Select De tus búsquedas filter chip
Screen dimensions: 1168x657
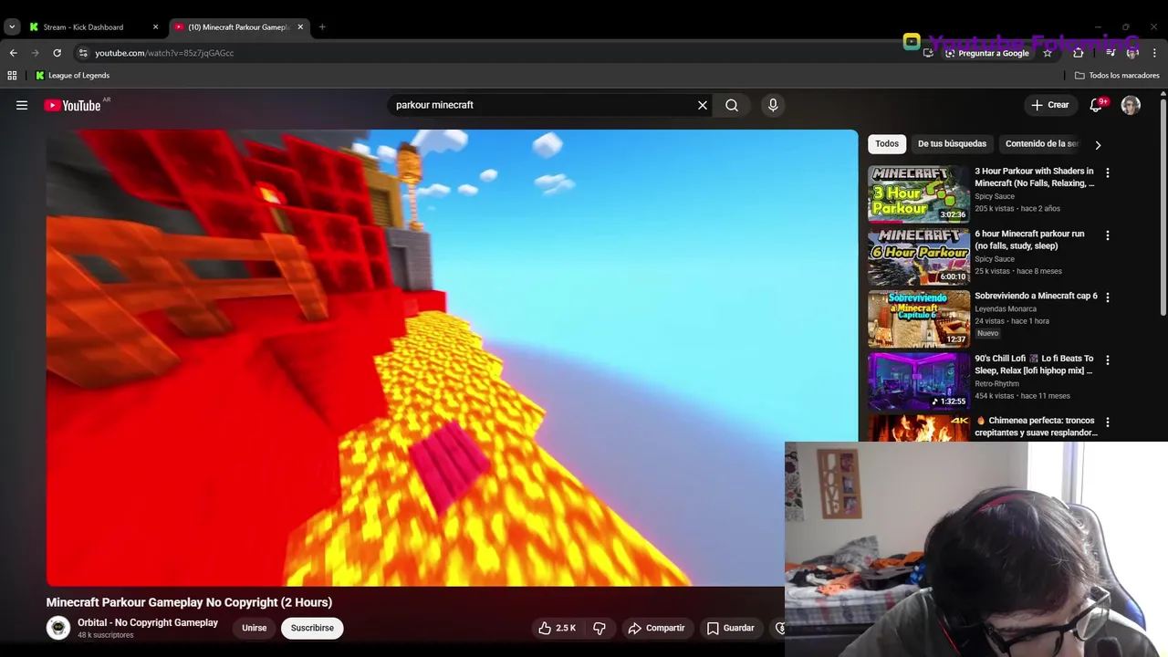(x=952, y=143)
